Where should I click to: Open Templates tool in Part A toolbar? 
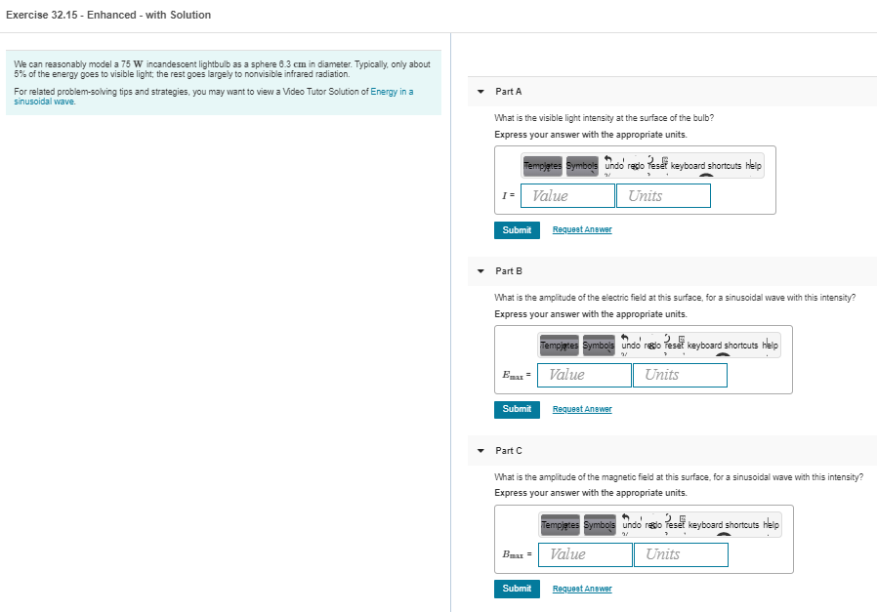tap(543, 166)
